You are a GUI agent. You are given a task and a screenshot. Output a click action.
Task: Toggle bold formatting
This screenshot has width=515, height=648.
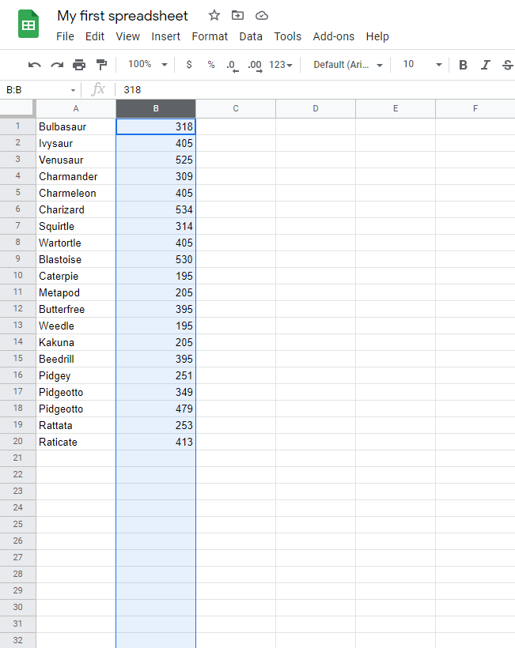click(x=464, y=65)
